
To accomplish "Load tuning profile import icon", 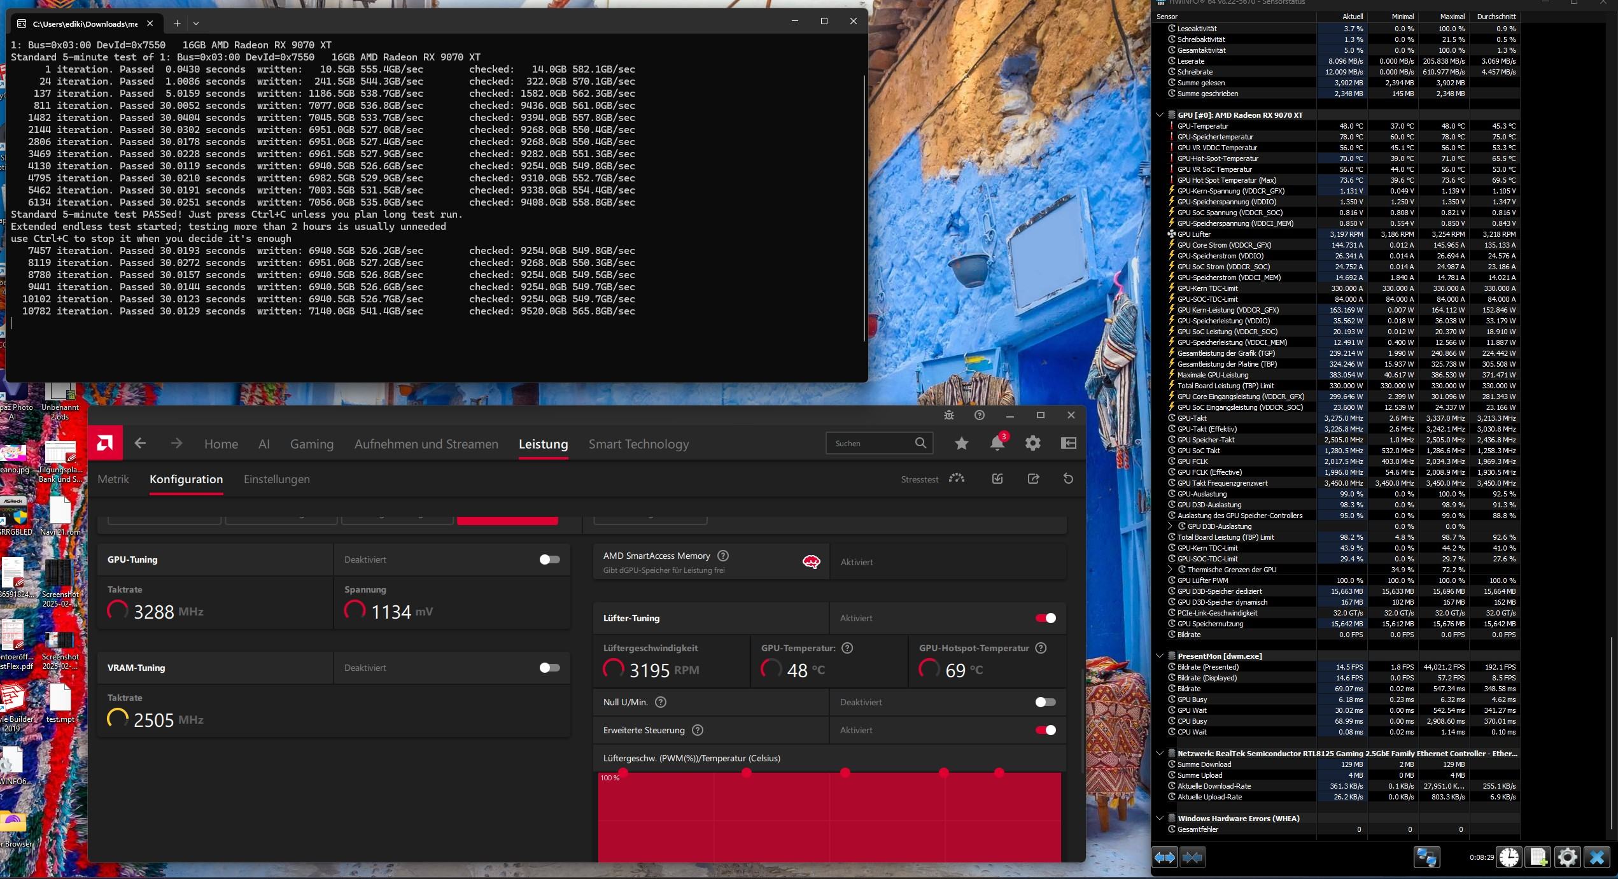I will click(x=997, y=479).
